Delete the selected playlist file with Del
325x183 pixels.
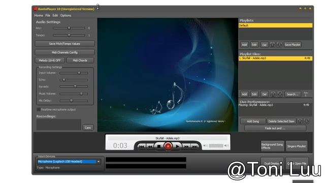(x=264, y=94)
